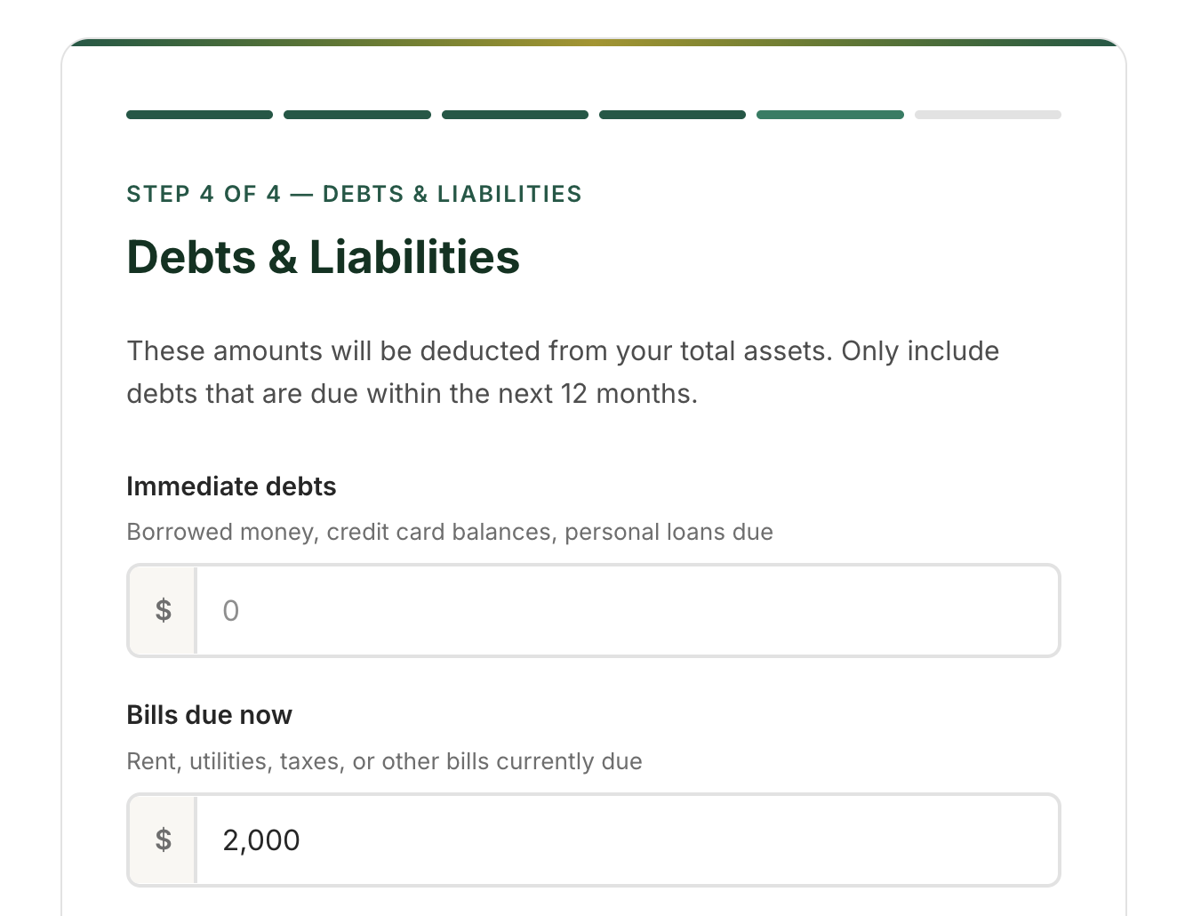Click the Debts & Liabilities page heading

coord(324,257)
